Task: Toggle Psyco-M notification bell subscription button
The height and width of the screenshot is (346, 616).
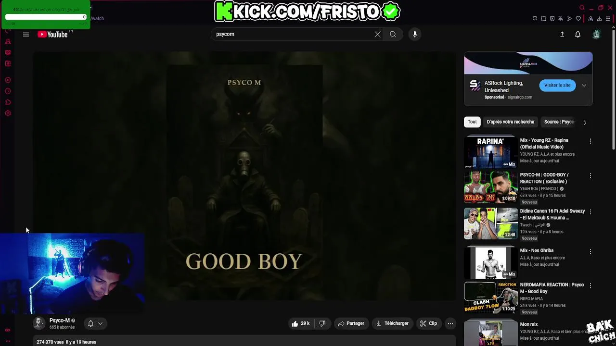Action: click(x=95, y=323)
